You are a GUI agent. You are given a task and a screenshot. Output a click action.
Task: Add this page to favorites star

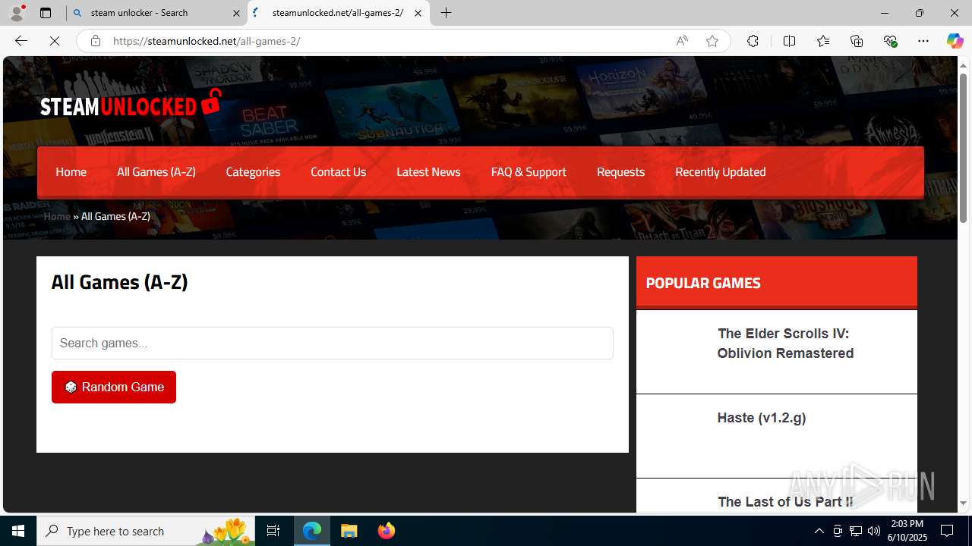pyautogui.click(x=712, y=41)
